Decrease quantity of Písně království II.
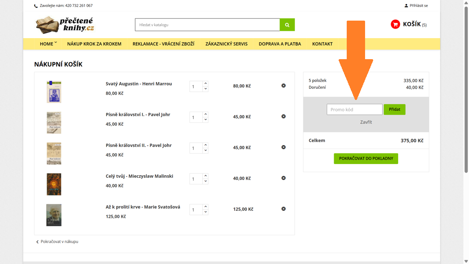 (x=206, y=151)
